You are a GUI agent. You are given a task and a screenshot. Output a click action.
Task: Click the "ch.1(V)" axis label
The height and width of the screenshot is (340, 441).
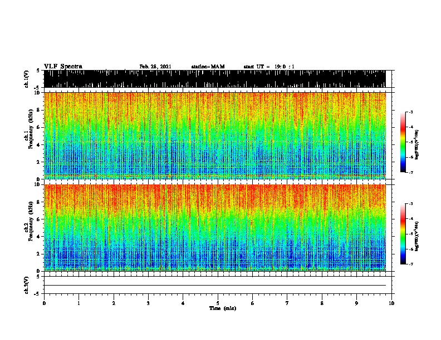tap(26, 79)
